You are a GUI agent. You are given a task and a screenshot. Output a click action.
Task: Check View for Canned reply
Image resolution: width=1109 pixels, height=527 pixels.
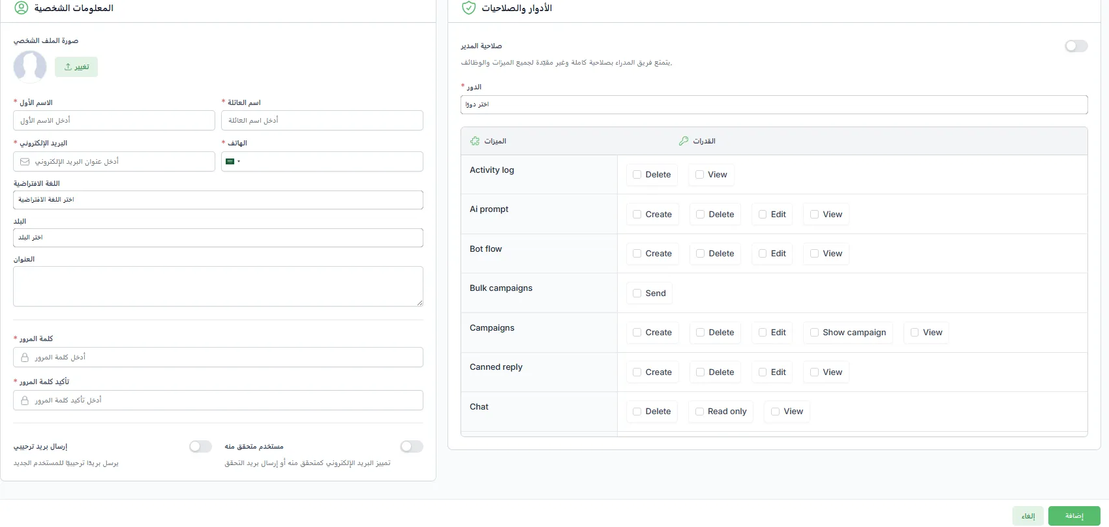tap(814, 372)
